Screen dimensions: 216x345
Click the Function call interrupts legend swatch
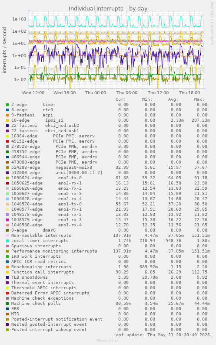(x=7, y=272)
